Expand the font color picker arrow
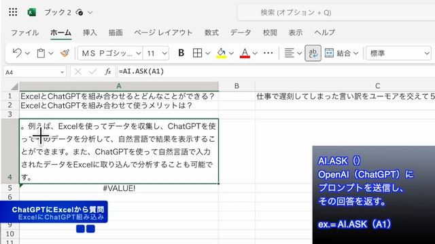Screen dimensions: 435x244 coord(255,53)
